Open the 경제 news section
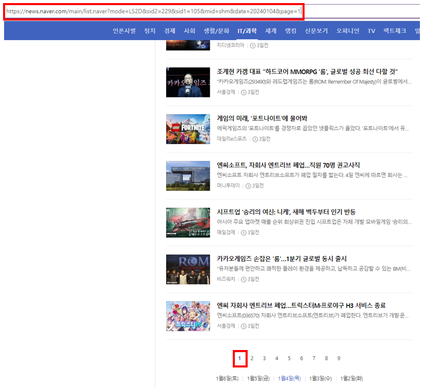Viewport: 423px width, 388px height. tap(170, 31)
